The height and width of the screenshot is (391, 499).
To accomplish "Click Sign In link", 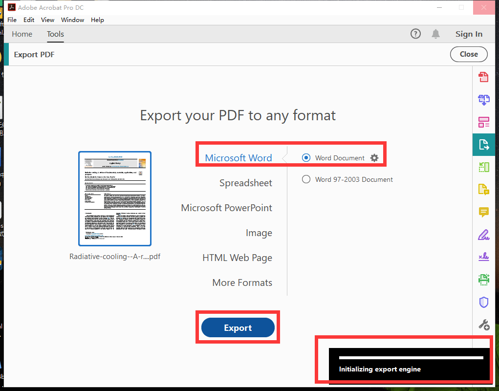I will [x=469, y=34].
